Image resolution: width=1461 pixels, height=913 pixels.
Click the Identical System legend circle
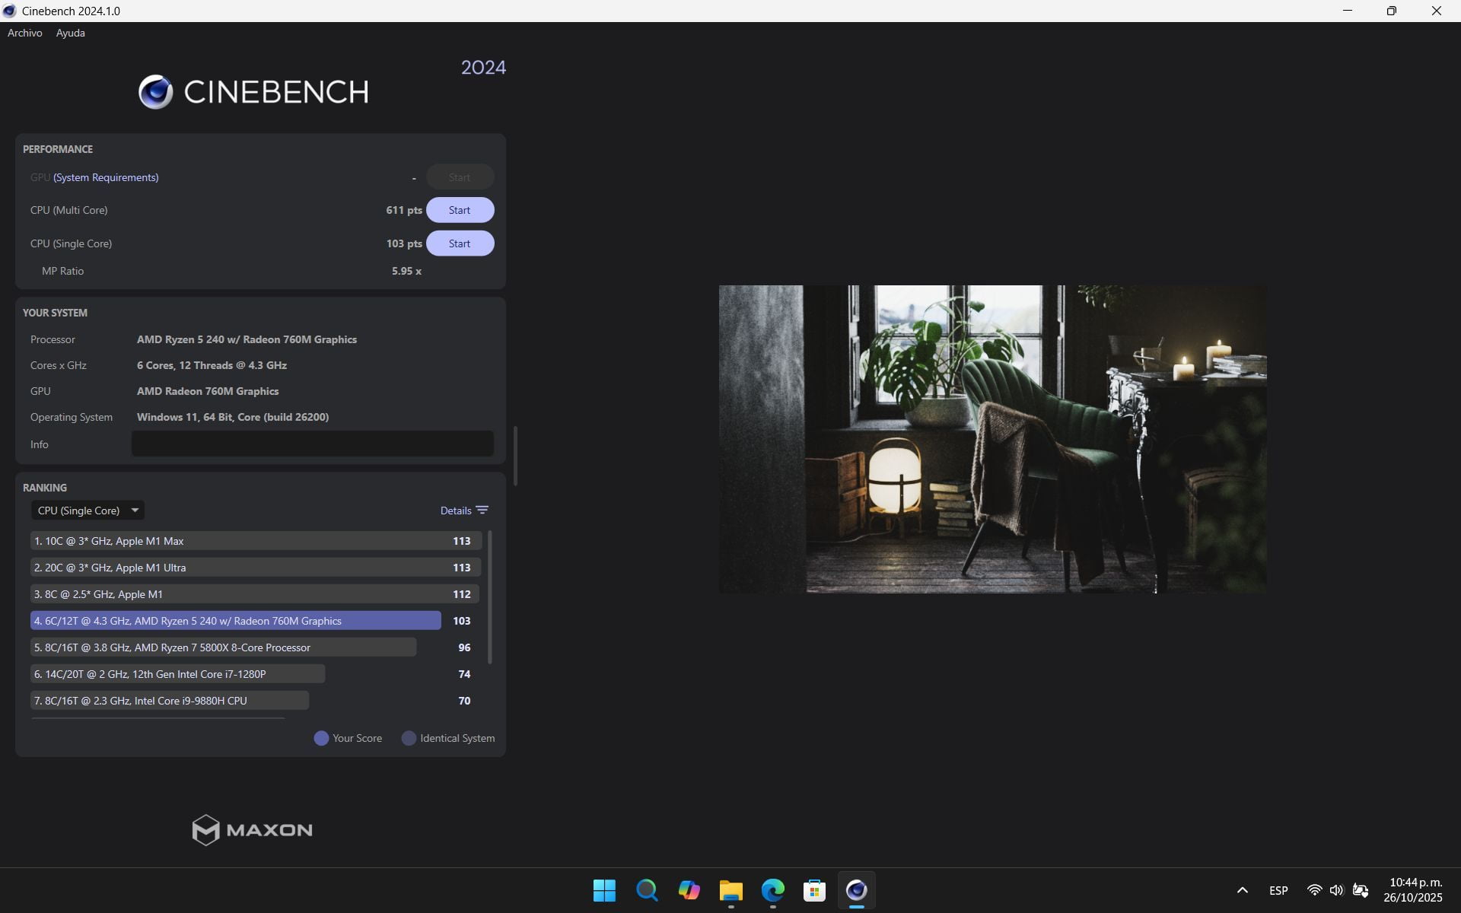pos(409,738)
